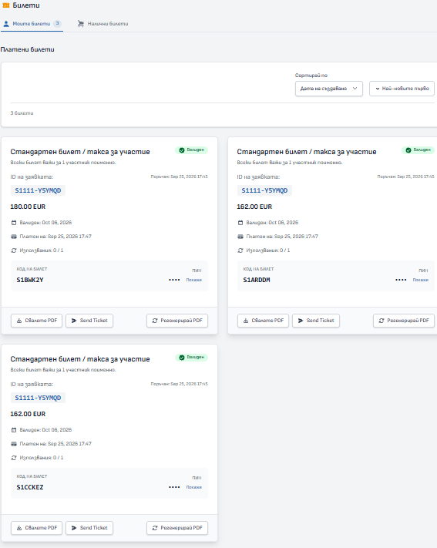
Task: Toggle the Най-новите първо sort order
Action: pyautogui.click(x=402, y=89)
